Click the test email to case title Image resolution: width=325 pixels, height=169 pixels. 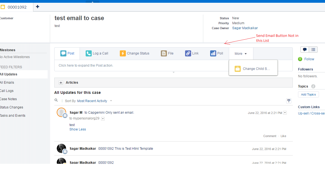[79, 18]
